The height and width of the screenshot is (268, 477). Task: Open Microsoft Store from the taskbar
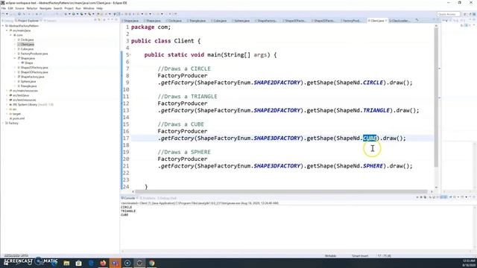[x=78, y=263]
